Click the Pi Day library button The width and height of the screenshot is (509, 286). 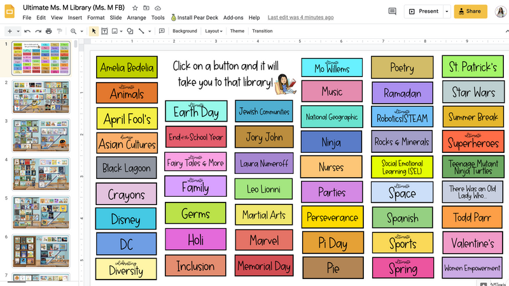[x=333, y=243]
